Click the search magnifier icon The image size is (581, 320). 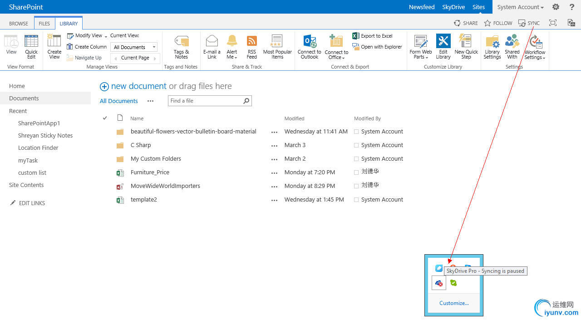click(246, 101)
